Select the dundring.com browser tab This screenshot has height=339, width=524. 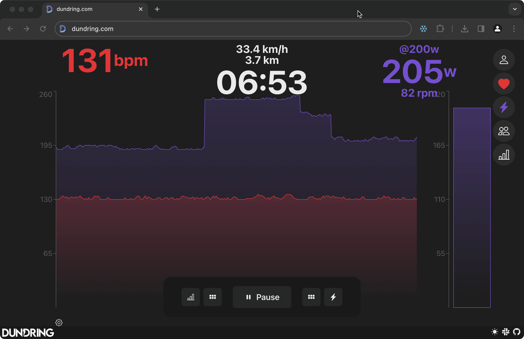[95, 9]
